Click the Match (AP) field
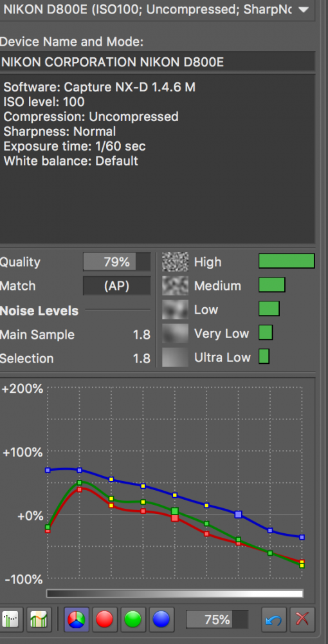The height and width of the screenshot is (644, 328). [117, 286]
